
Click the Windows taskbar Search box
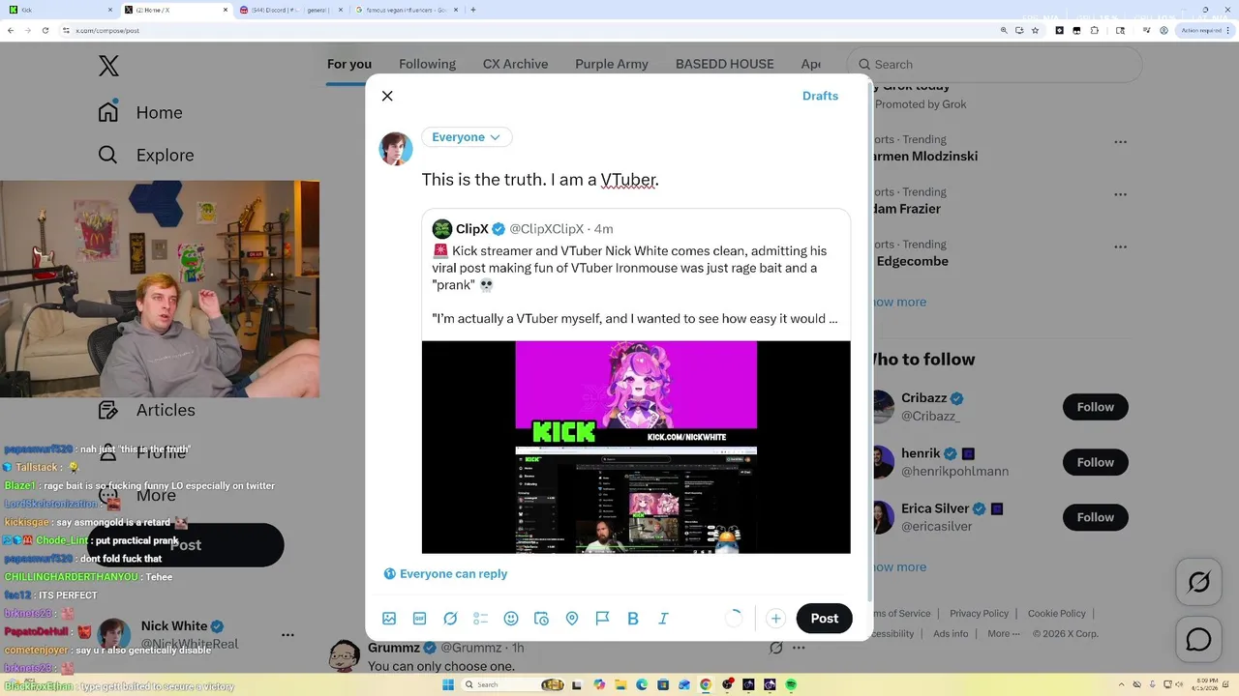pyautogui.click(x=513, y=684)
